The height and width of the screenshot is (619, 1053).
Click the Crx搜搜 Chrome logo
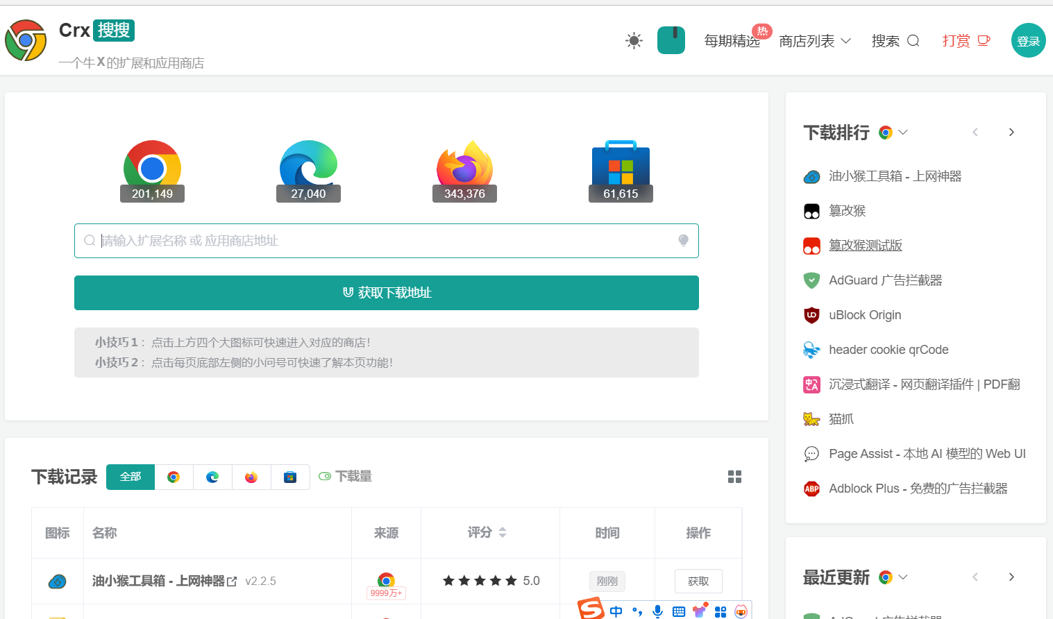tap(26, 40)
